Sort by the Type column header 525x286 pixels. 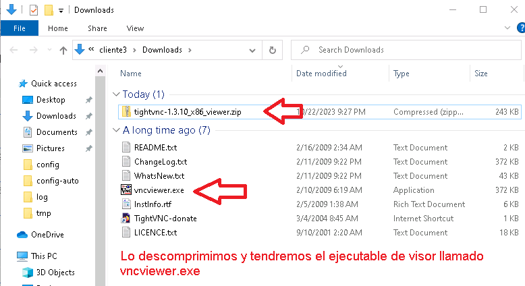(401, 74)
